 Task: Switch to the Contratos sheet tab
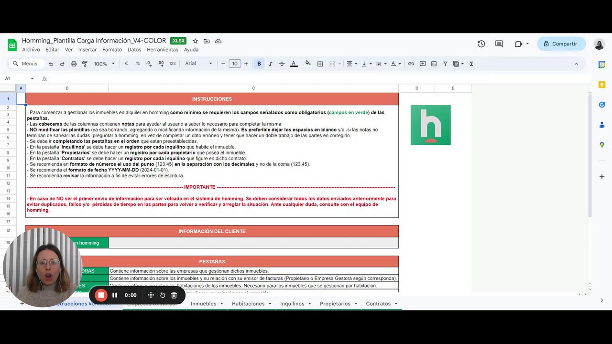coord(378,303)
